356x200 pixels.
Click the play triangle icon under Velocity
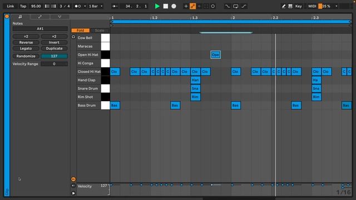pyautogui.click(x=73, y=193)
